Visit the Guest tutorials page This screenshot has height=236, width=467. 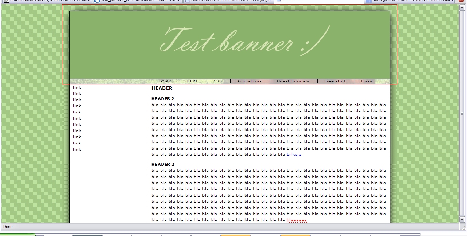pyautogui.click(x=293, y=81)
